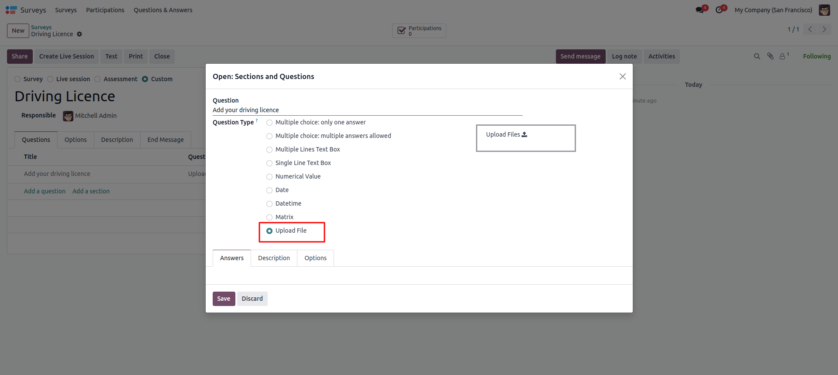Switch to the dialog Options tab
Viewport: 838px width, 375px height.
coord(315,258)
